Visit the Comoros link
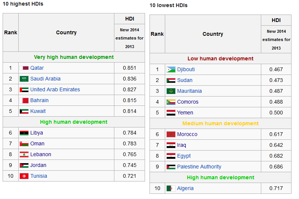The image size is (299, 199). click(x=188, y=102)
